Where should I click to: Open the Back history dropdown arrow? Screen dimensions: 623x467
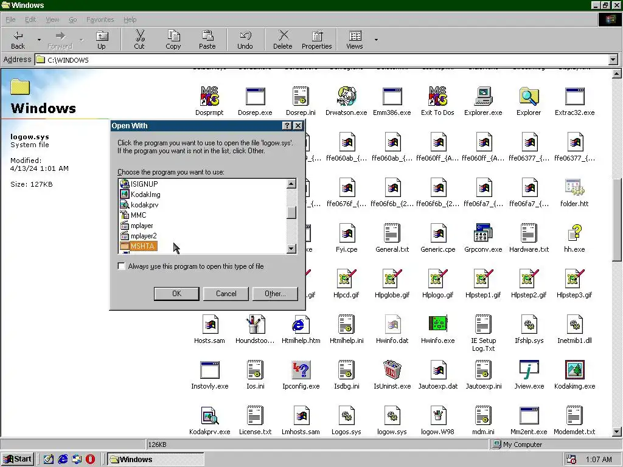tap(39, 40)
